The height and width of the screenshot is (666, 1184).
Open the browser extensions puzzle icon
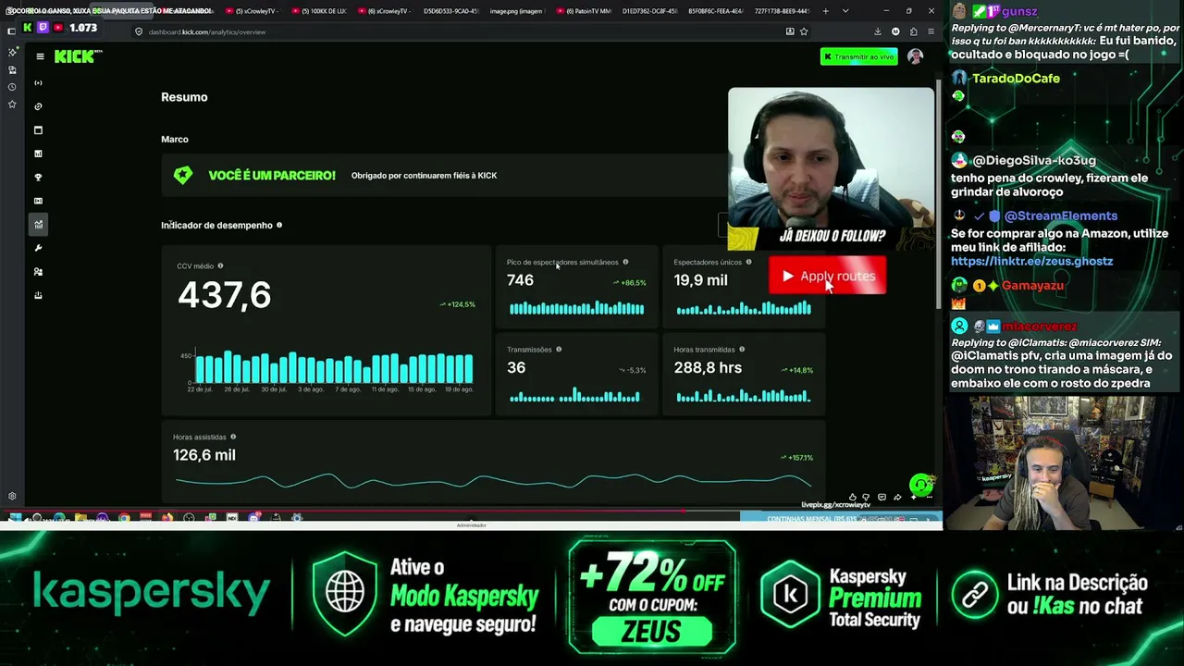[x=914, y=31]
